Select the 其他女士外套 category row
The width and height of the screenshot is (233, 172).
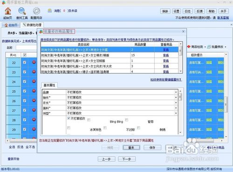(110, 50)
